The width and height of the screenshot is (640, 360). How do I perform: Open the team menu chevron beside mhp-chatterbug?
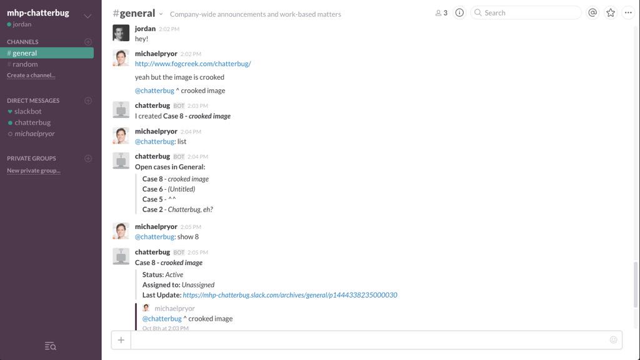[87, 16]
